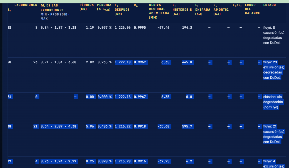Click the 445.0 hysteresis value
289x168 pixels.
(187, 62)
